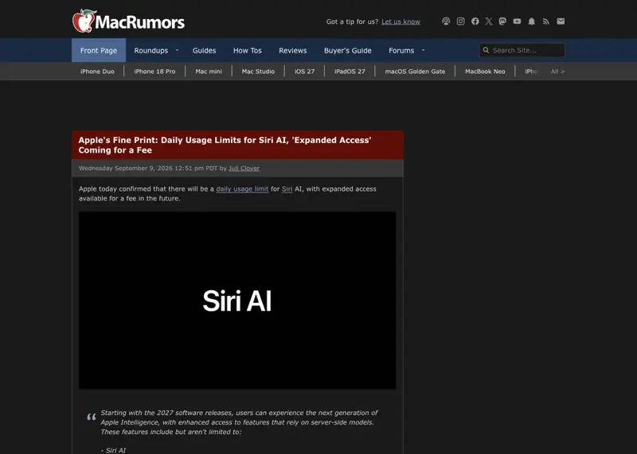Follow the 'daily usage limit' link
Image resolution: width=637 pixels, height=454 pixels.
click(x=242, y=189)
